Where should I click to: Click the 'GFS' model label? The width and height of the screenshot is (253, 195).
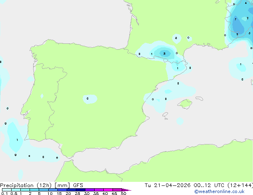click(x=78, y=185)
